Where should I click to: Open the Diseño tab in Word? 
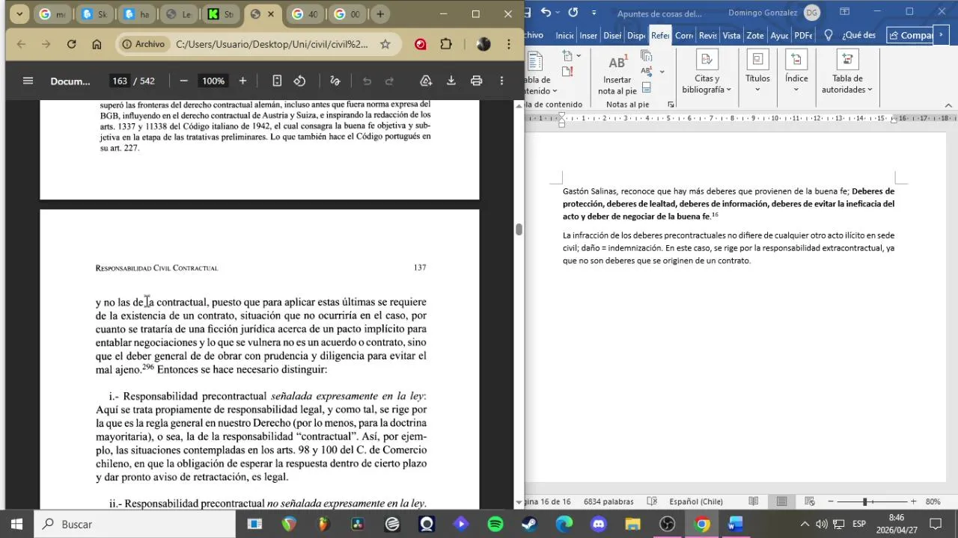point(612,35)
